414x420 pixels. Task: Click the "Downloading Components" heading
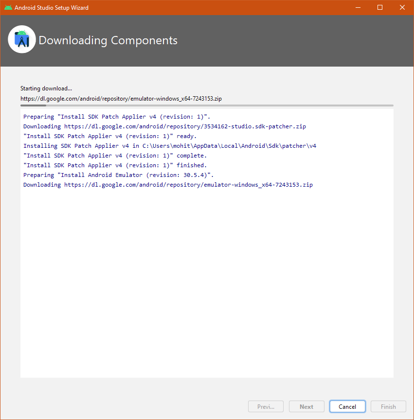click(108, 40)
